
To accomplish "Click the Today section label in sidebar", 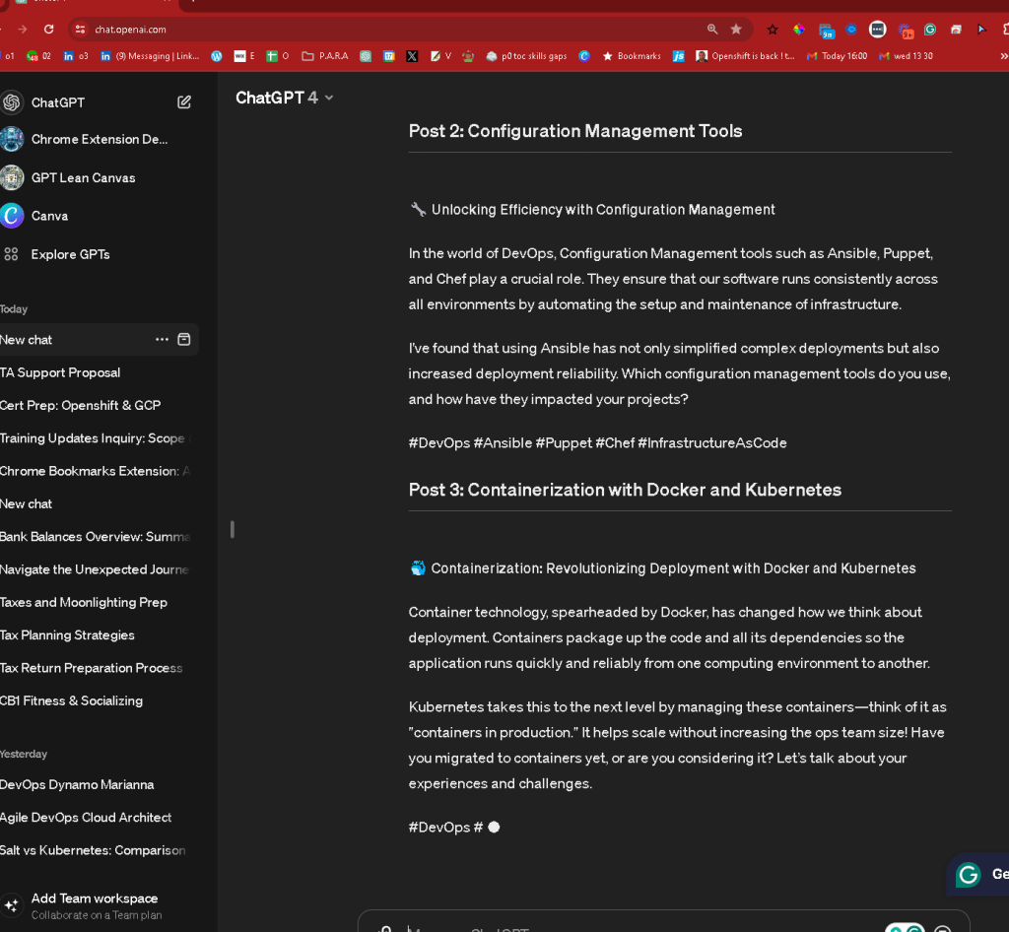I will [14, 309].
